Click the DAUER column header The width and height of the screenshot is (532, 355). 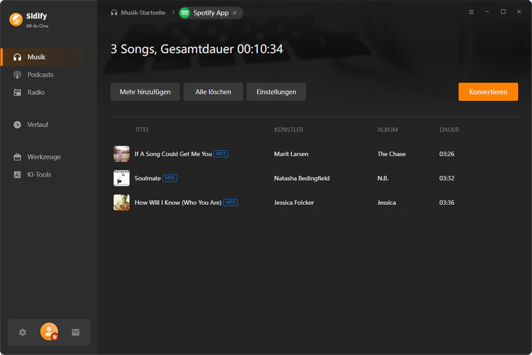tap(449, 130)
